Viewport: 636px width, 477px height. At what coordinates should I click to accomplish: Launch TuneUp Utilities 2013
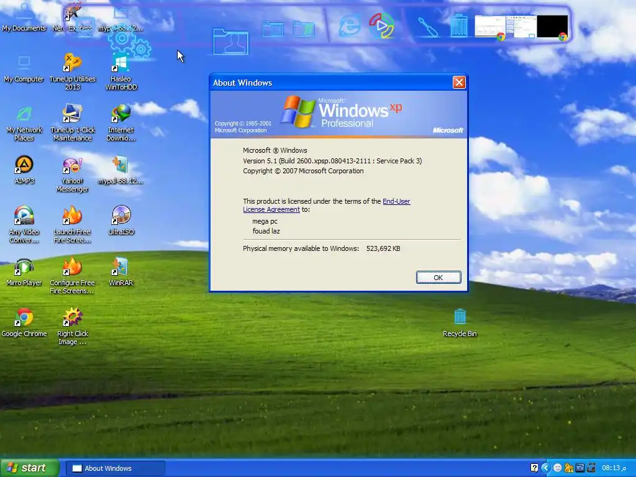[72, 72]
